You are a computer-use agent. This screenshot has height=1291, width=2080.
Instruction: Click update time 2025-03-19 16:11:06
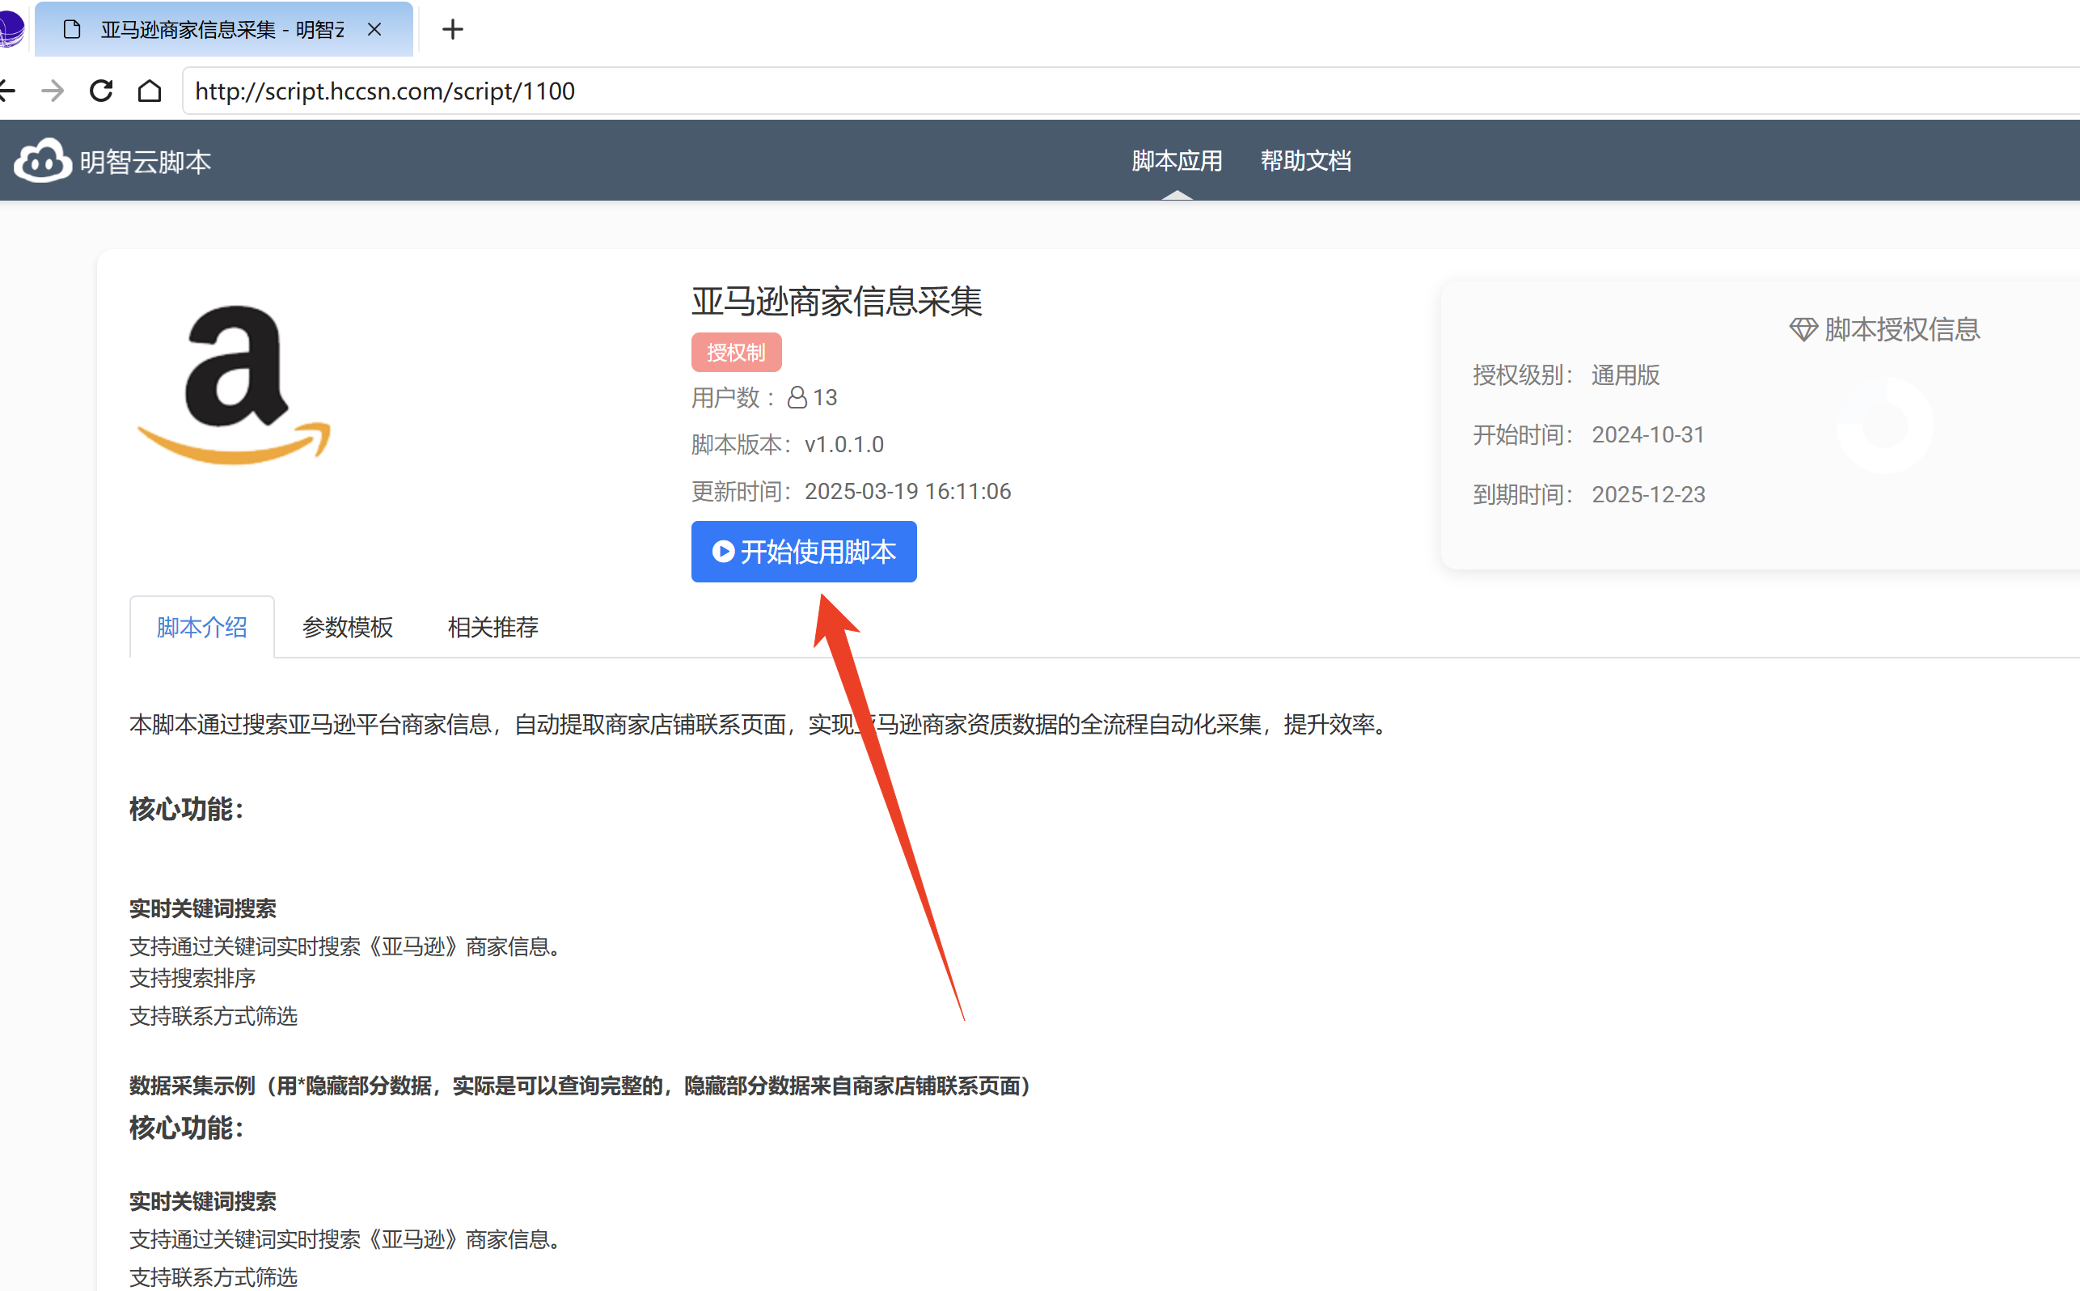[907, 492]
